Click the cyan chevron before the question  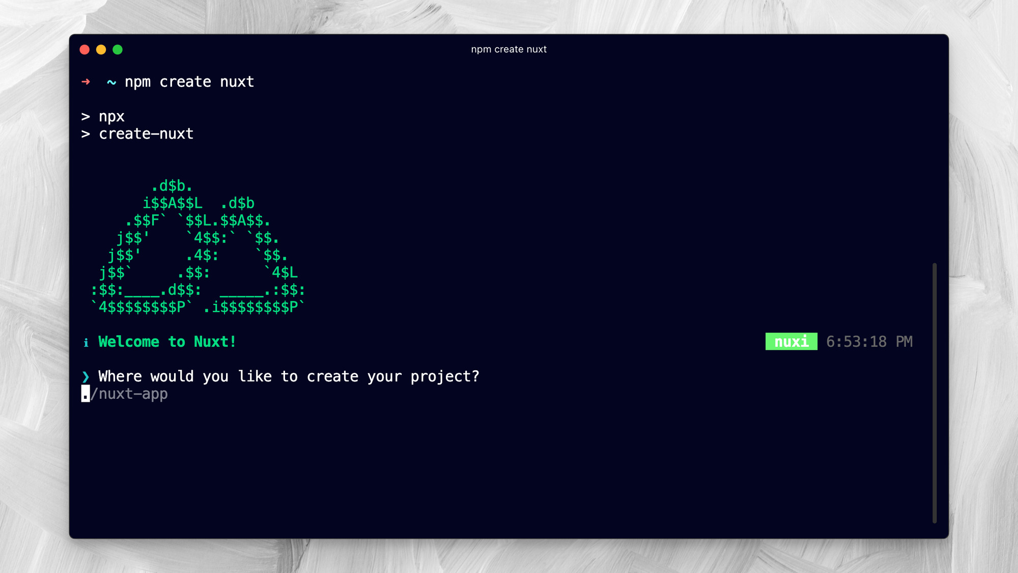pyautogui.click(x=86, y=377)
